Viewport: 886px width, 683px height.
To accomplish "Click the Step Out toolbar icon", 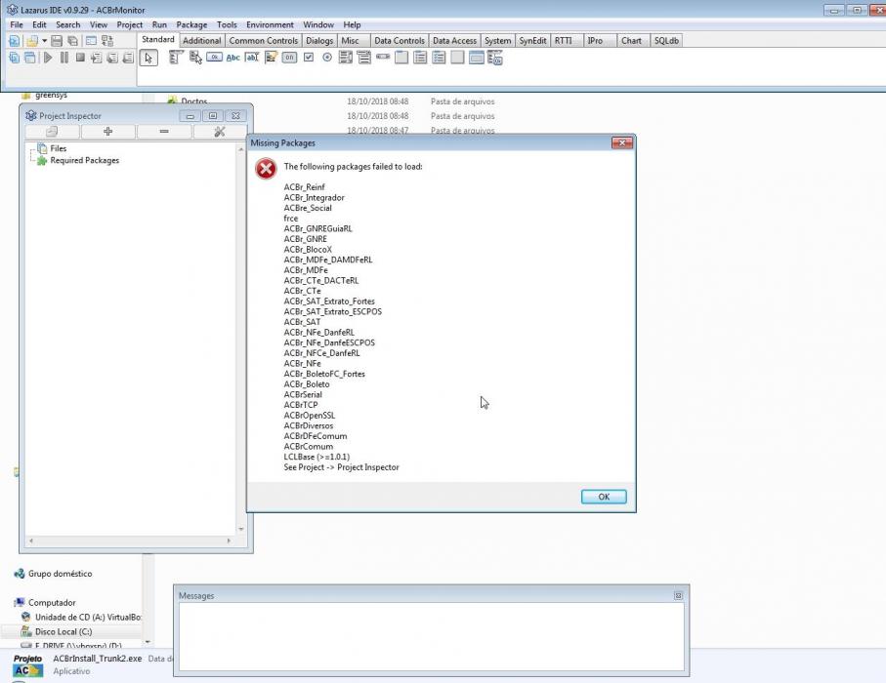I will 128,58.
